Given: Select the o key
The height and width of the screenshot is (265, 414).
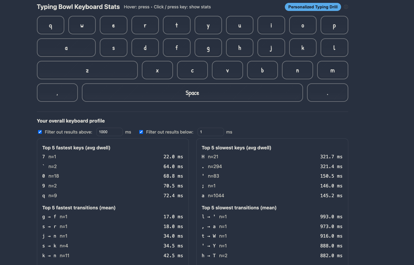Looking at the screenshot, I should tap(303, 25).
